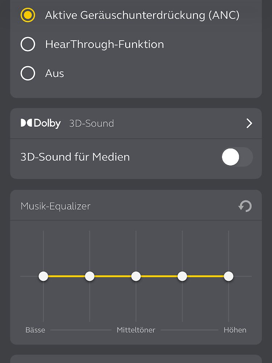Click the fourth equalizer band handle
The height and width of the screenshot is (363, 272).
click(182, 276)
